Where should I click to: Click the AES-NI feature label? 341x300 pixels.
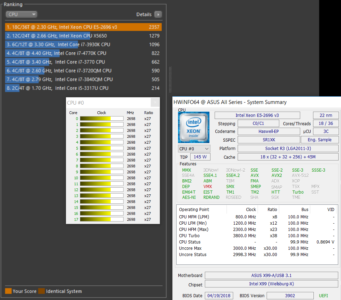[189, 197]
